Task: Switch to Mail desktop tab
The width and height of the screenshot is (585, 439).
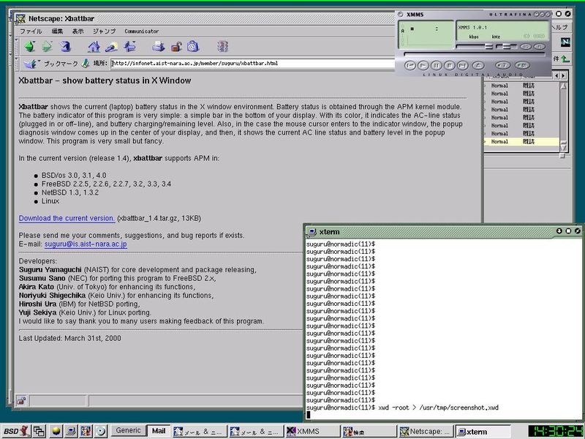Action: click(159, 431)
